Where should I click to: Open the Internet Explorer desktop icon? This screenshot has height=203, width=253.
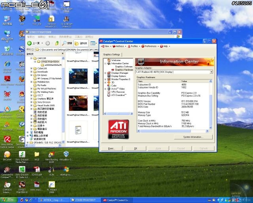pos(7,64)
